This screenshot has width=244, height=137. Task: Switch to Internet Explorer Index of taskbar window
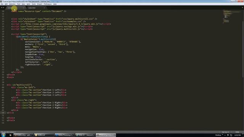pos(85,135)
